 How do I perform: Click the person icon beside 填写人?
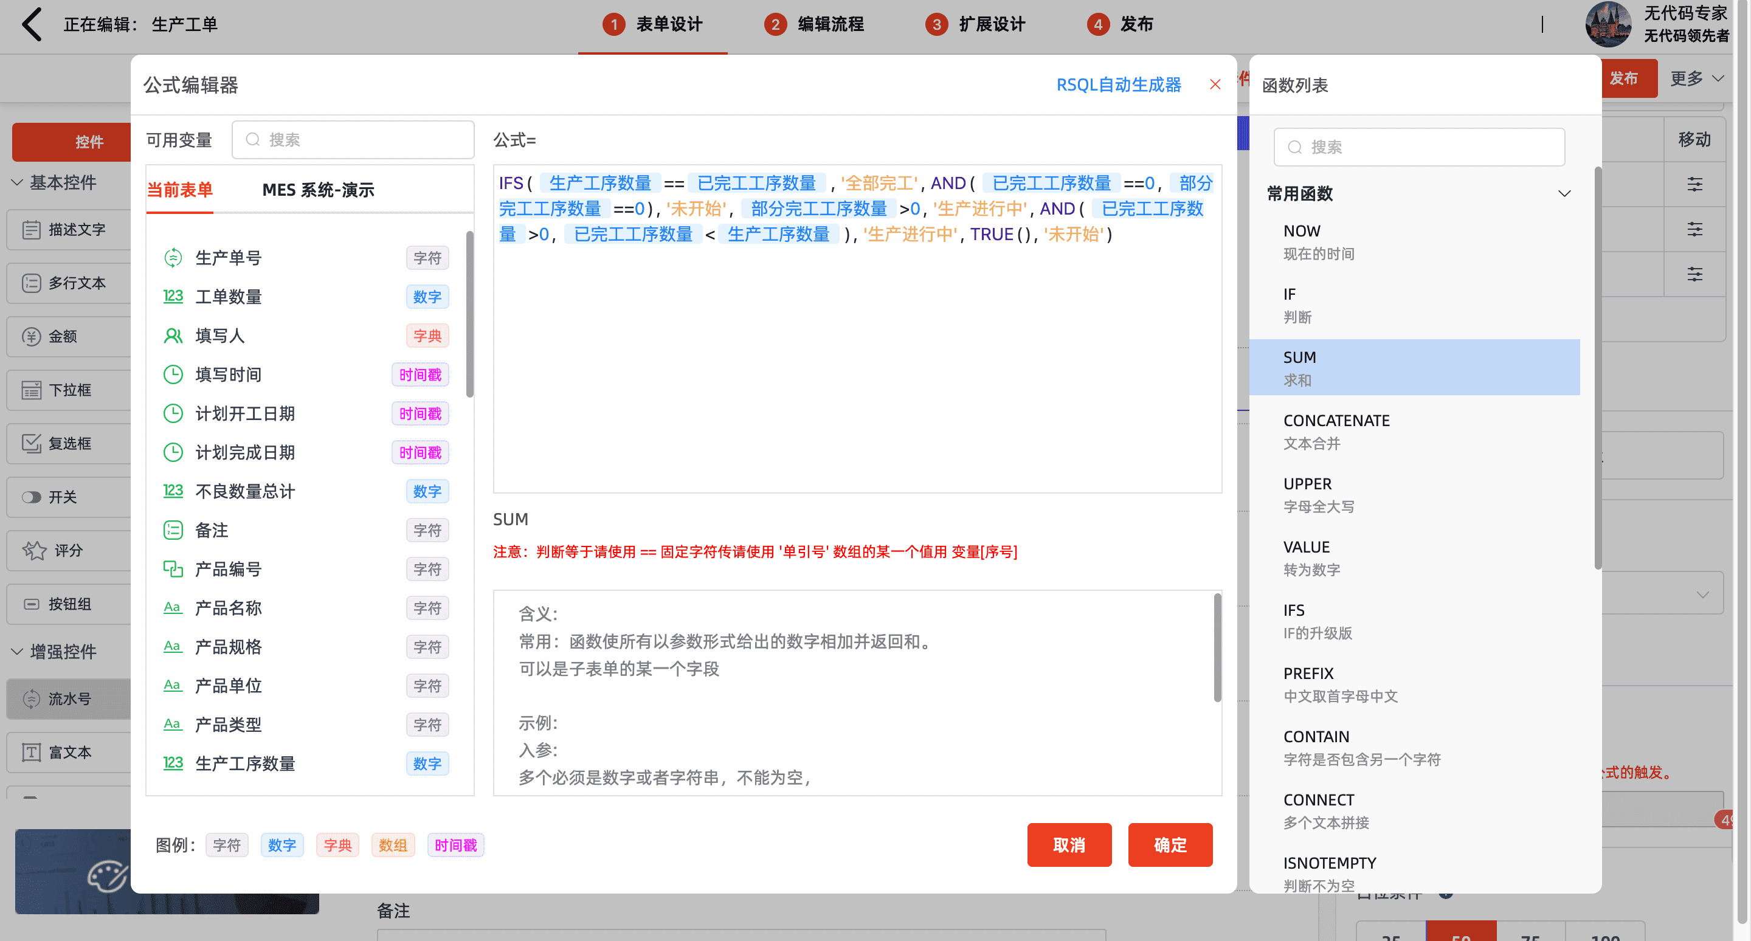tap(173, 336)
